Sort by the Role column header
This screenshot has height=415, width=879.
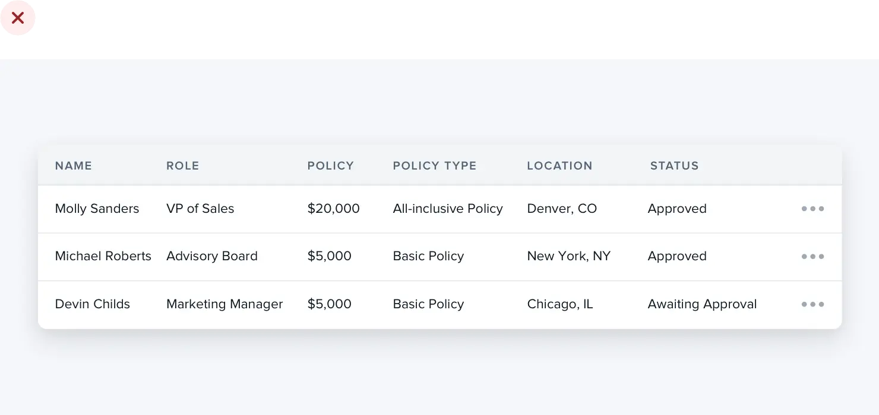[182, 166]
